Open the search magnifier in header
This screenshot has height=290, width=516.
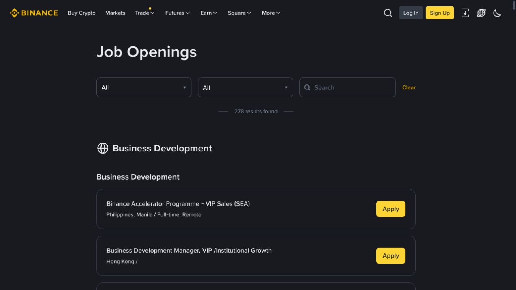click(388, 13)
